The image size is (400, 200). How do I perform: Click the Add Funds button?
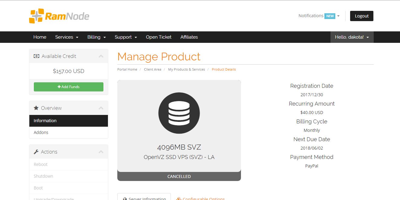69,87
